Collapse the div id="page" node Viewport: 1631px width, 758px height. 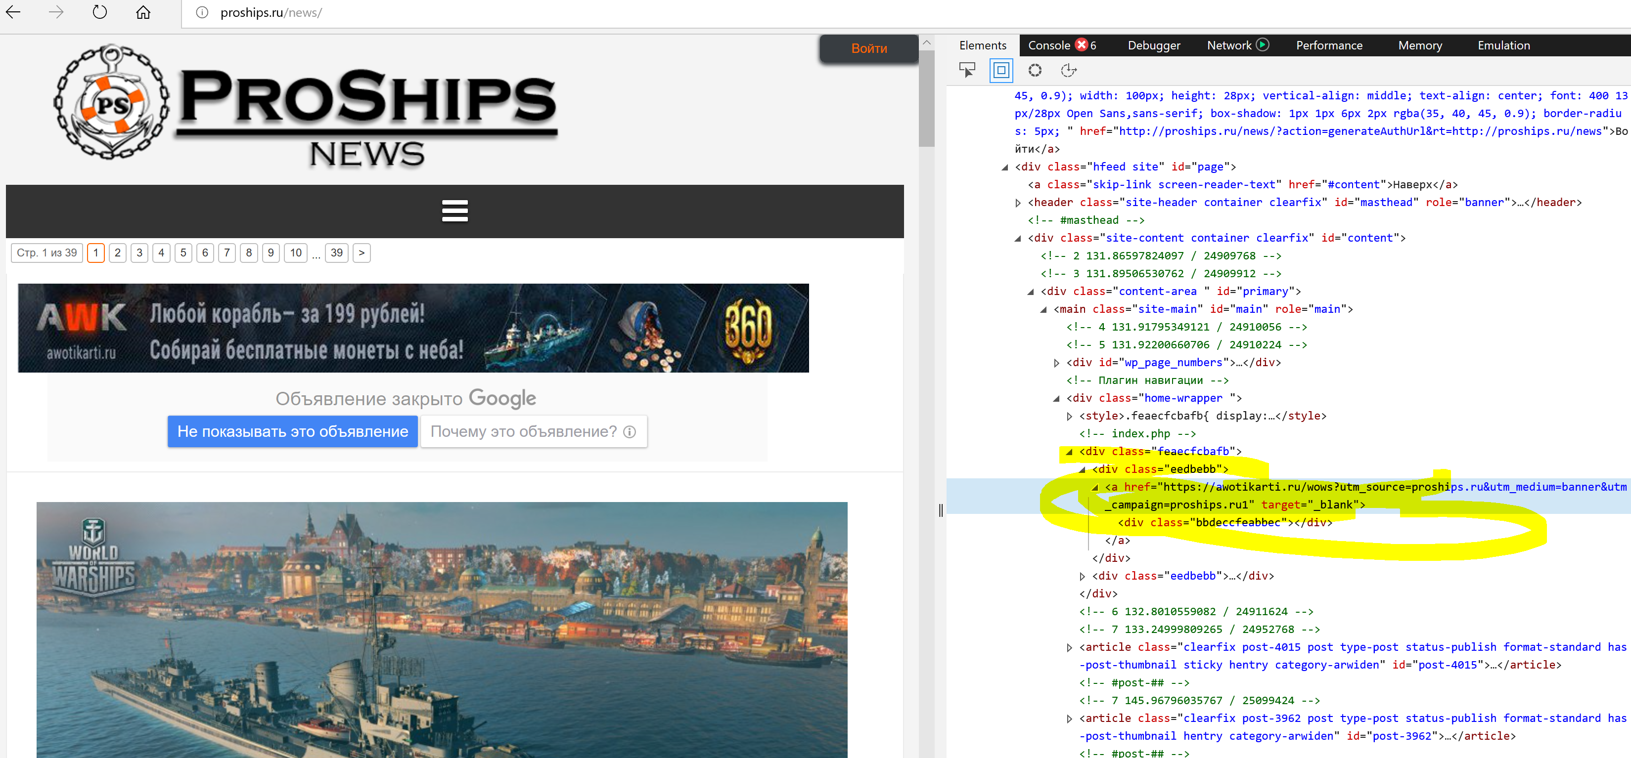(x=1005, y=167)
